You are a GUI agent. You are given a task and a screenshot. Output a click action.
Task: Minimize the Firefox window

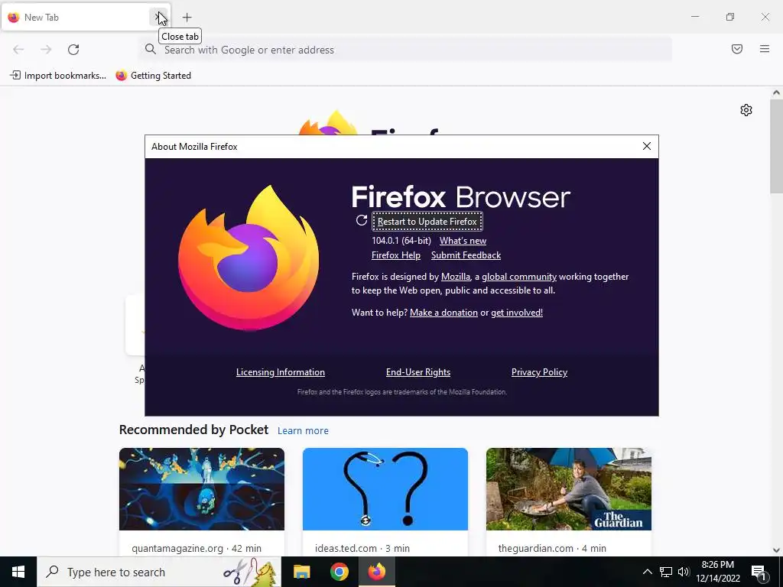pyautogui.click(x=694, y=17)
